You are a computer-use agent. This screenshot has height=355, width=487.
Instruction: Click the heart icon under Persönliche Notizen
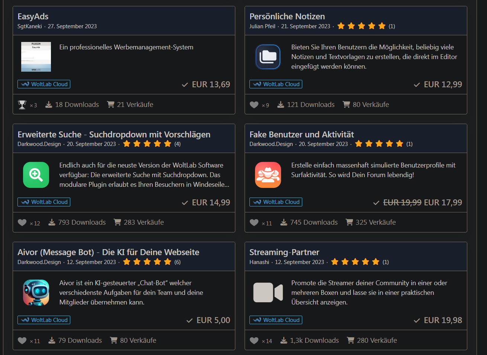pyautogui.click(x=254, y=105)
